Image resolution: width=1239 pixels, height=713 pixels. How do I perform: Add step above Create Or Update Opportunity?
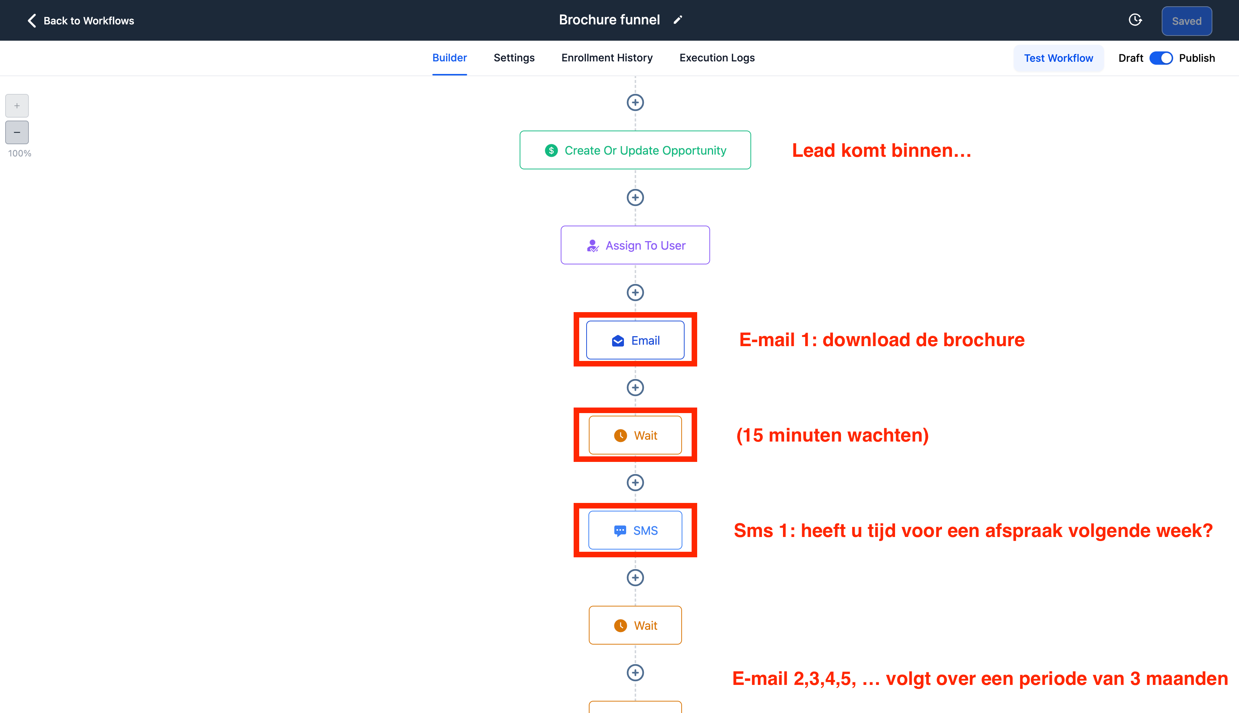[x=635, y=102]
